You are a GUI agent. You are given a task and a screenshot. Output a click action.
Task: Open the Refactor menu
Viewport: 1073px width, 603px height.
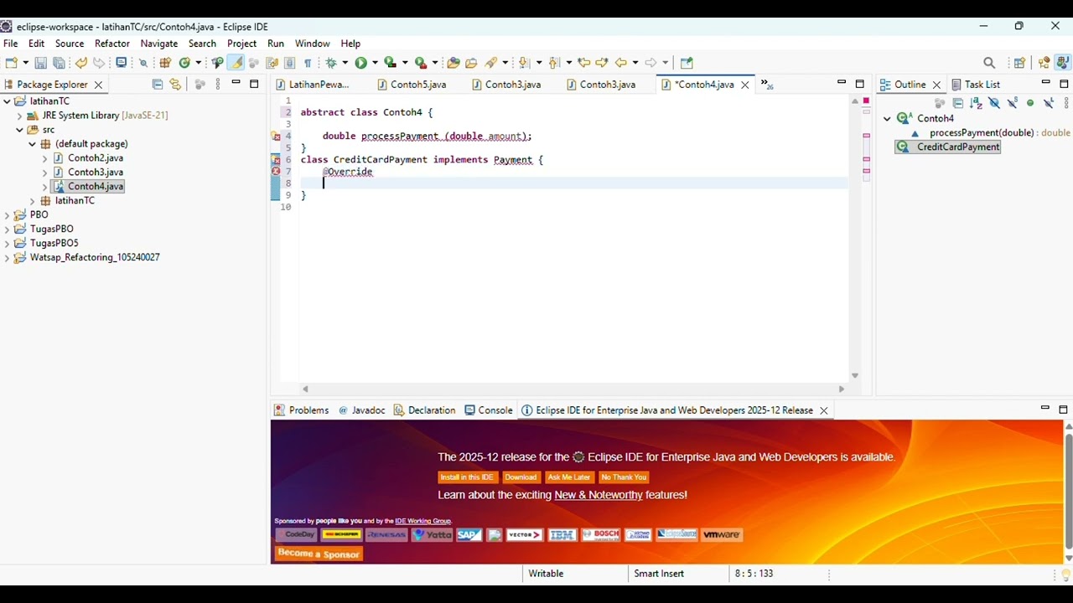(x=112, y=44)
